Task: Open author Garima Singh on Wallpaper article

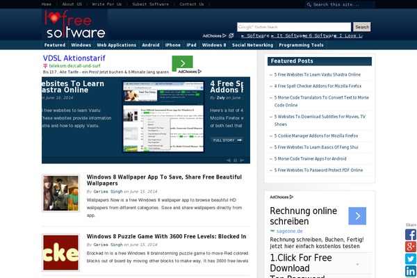Action: pos(108,192)
